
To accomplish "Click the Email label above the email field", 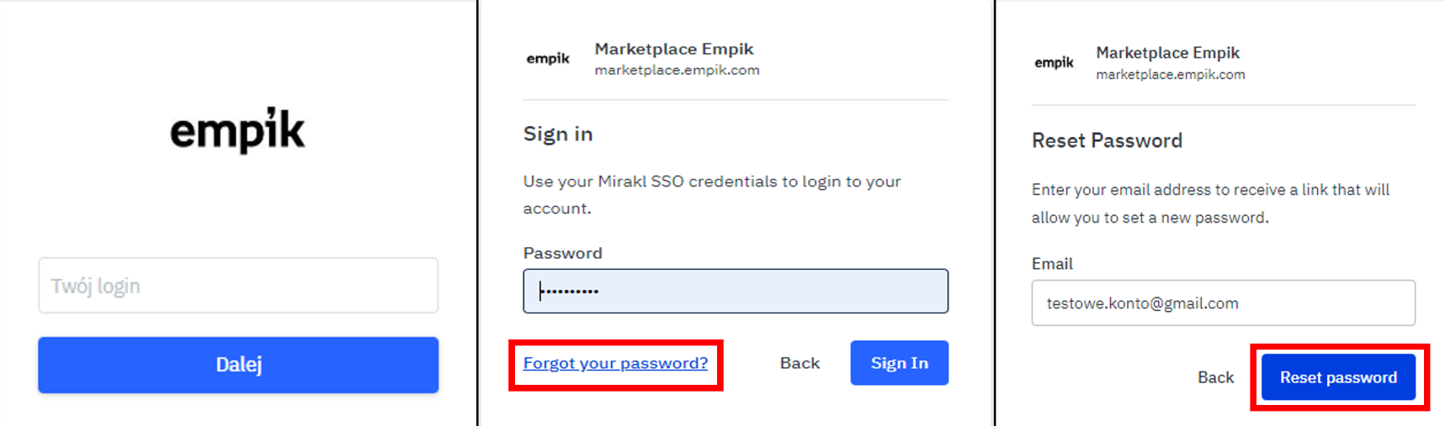I will pos(1052,264).
